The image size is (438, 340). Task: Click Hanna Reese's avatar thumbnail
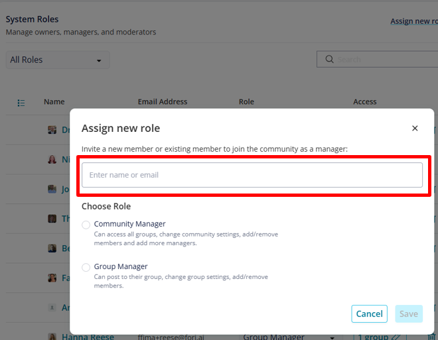[52, 337]
